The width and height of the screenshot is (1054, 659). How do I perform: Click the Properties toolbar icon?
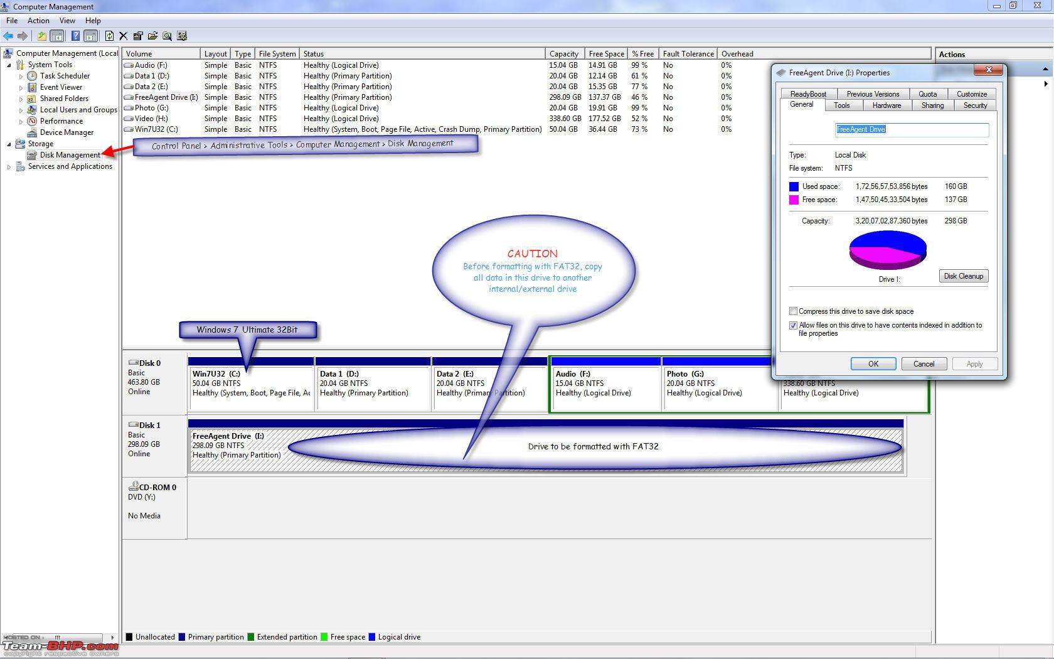click(138, 36)
